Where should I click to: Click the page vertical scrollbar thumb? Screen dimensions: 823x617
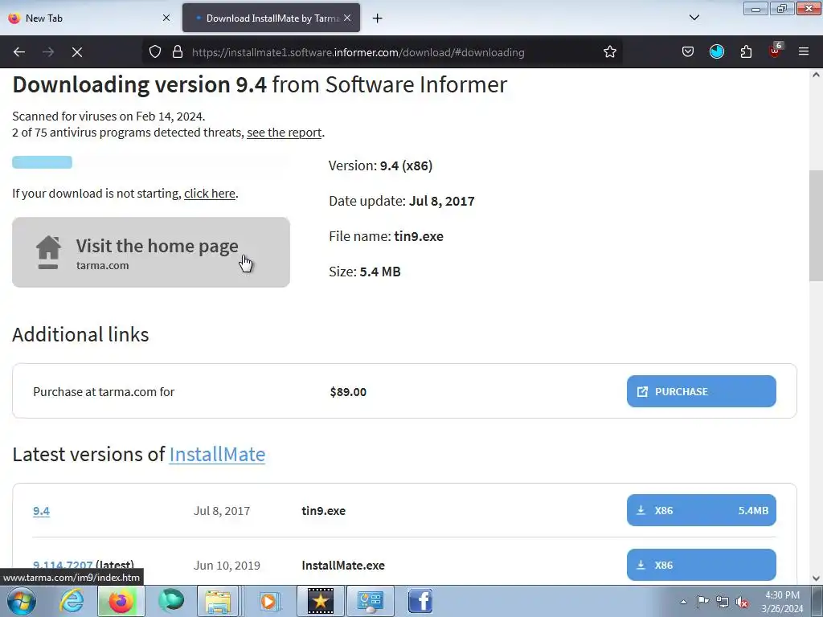pos(816,226)
